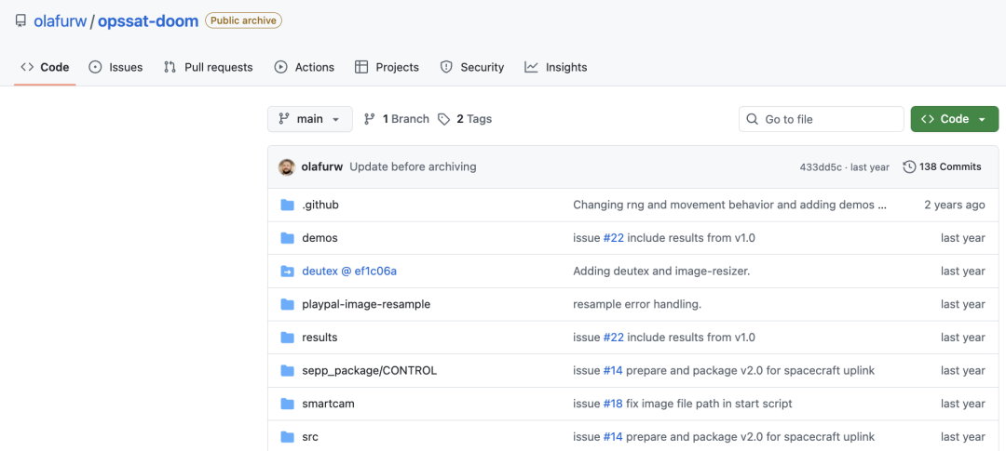This screenshot has width=1006, height=451.
Task: Open commit hash 433dd5c
Action: tap(822, 167)
